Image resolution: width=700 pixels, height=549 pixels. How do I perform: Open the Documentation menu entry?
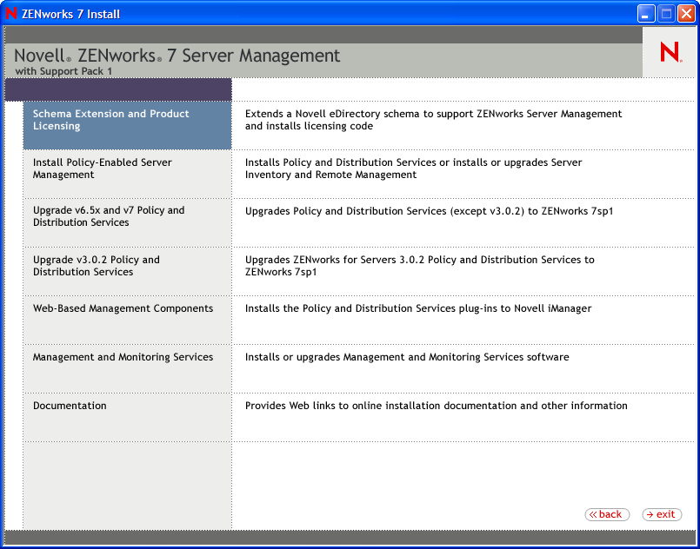pyautogui.click(x=127, y=417)
